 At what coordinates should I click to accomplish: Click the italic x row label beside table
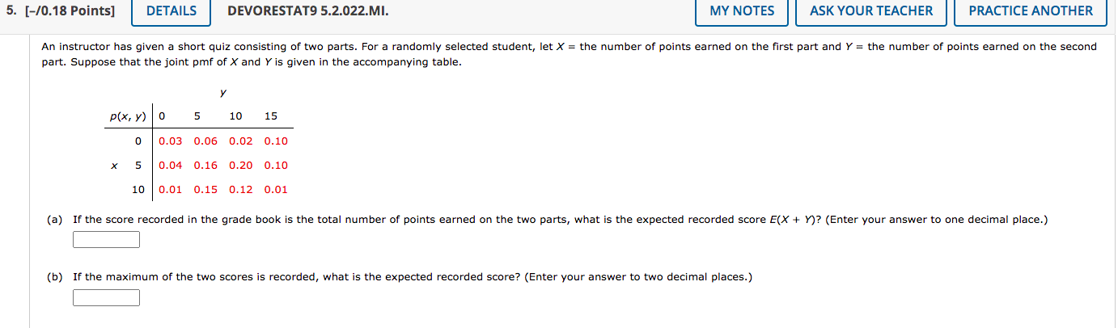[114, 166]
